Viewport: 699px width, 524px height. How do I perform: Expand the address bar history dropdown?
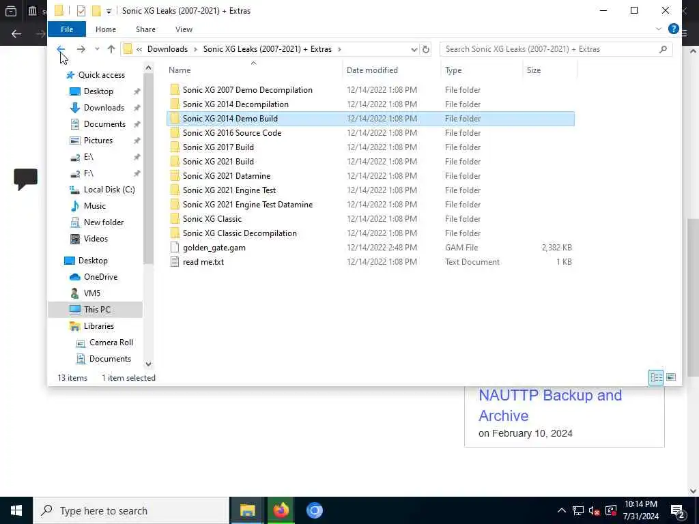(x=414, y=49)
